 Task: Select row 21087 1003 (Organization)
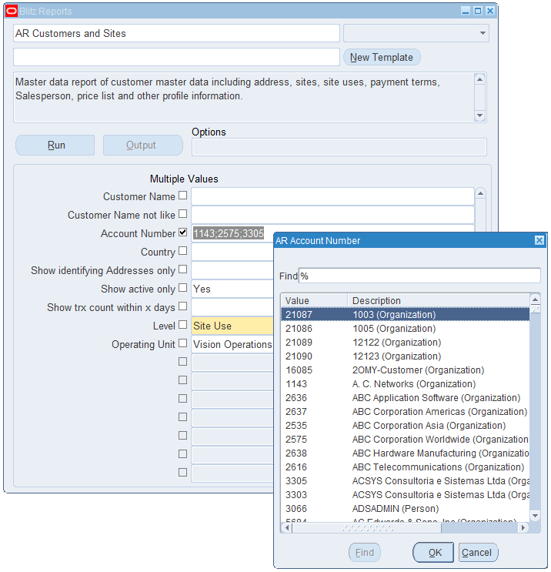(x=405, y=314)
